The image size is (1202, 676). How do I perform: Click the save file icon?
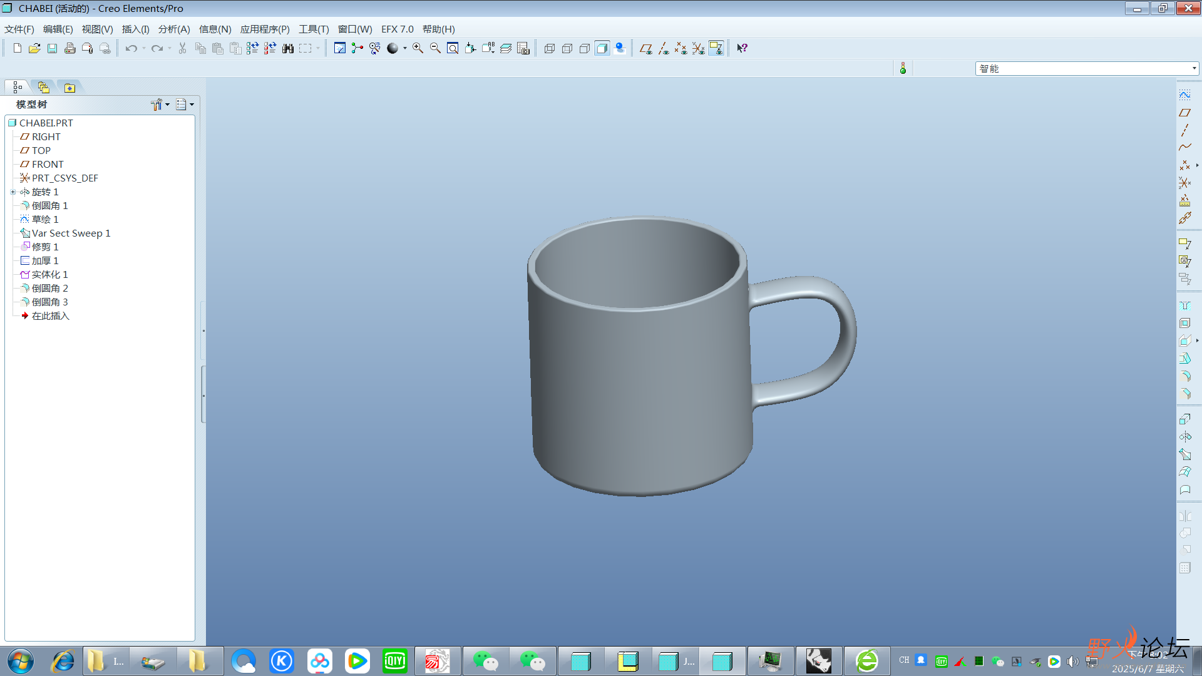tap(53, 48)
